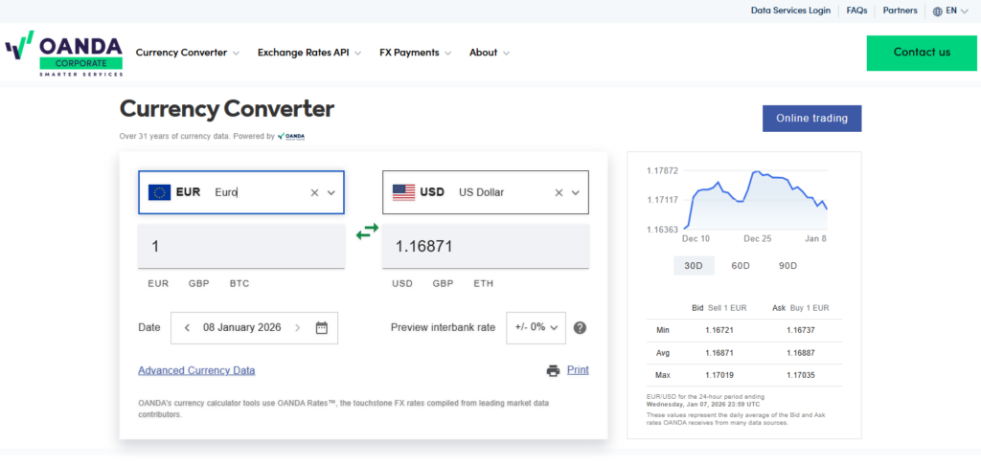Click the converted amount field 1.16871
The width and height of the screenshot is (981, 464).
(x=486, y=246)
